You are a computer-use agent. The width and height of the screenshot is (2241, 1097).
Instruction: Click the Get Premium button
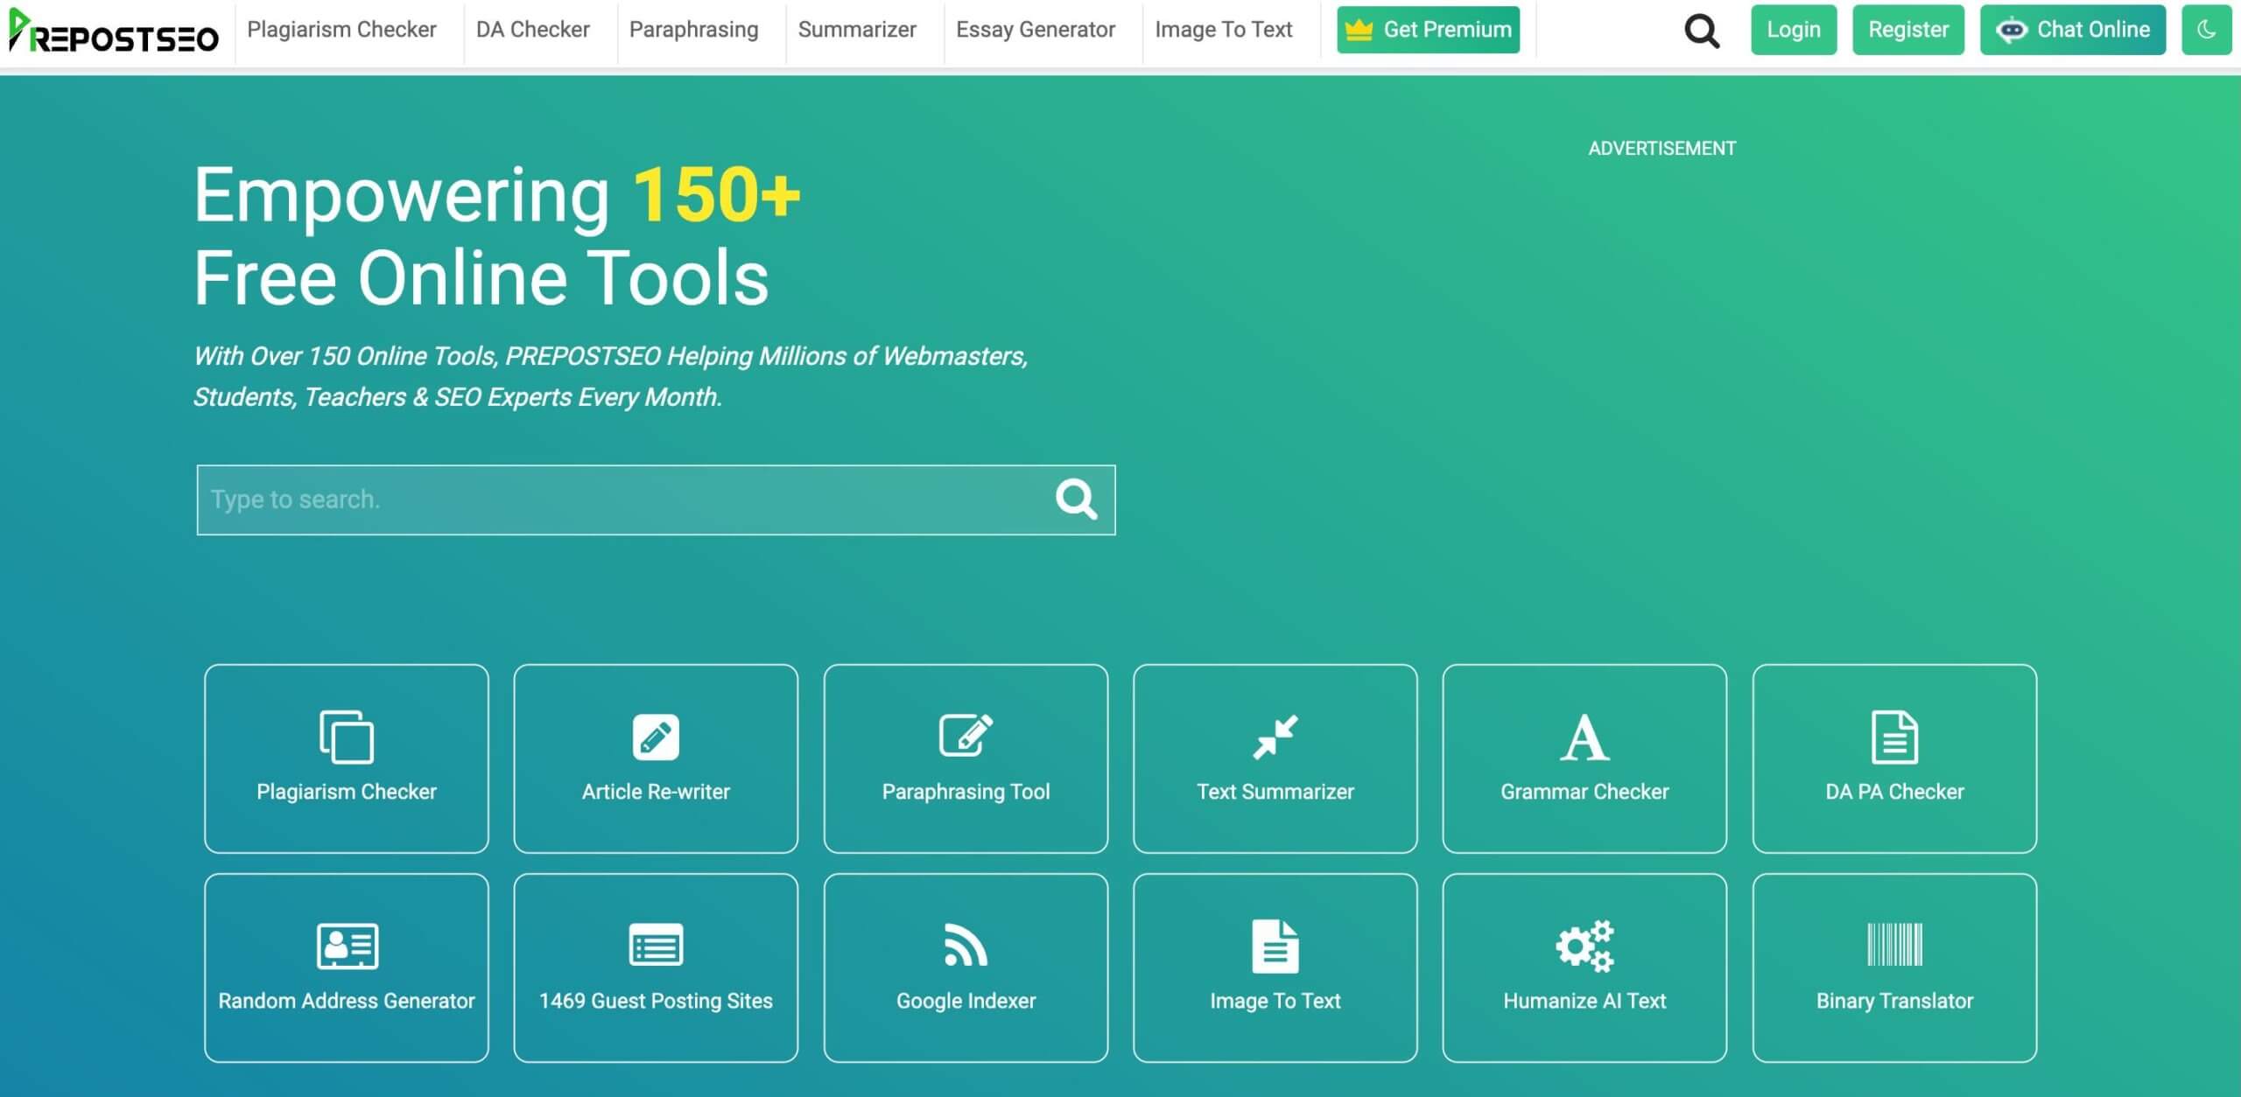point(1428,29)
